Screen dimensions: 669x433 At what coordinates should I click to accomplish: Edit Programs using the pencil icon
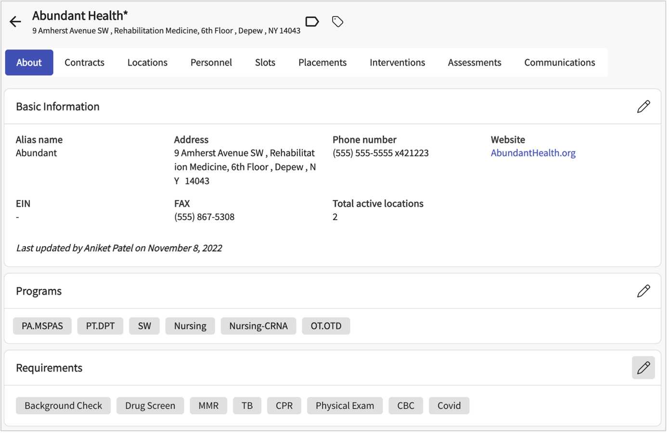coord(643,291)
